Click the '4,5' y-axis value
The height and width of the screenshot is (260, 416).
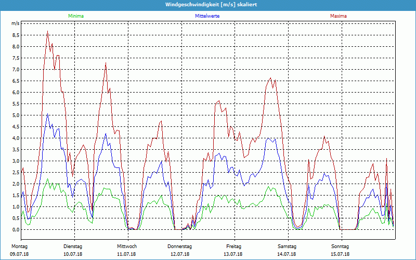click(16, 126)
